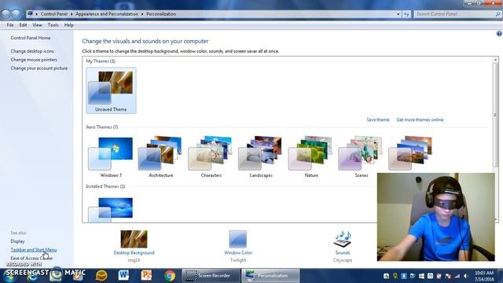Apply the Scenes theme
Image resolution: width=503 pixels, height=283 pixels.
point(362,156)
